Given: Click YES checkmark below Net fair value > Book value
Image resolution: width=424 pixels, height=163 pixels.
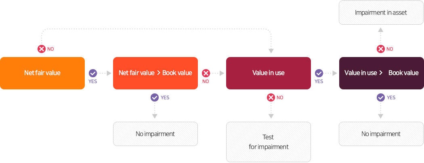Looking at the screenshot, I should tap(154, 97).
